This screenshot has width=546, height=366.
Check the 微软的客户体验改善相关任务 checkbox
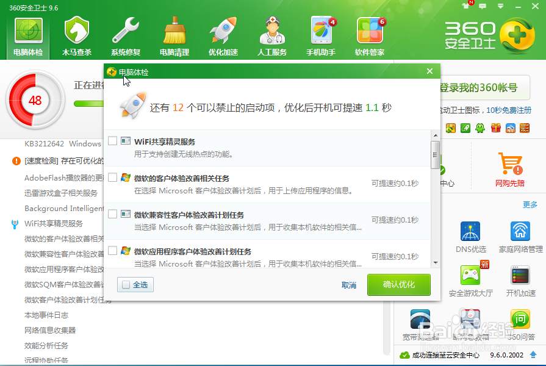click(112, 178)
